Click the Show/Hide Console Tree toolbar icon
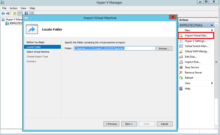Viewport: 220px width, 135px height. click(x=20, y=14)
